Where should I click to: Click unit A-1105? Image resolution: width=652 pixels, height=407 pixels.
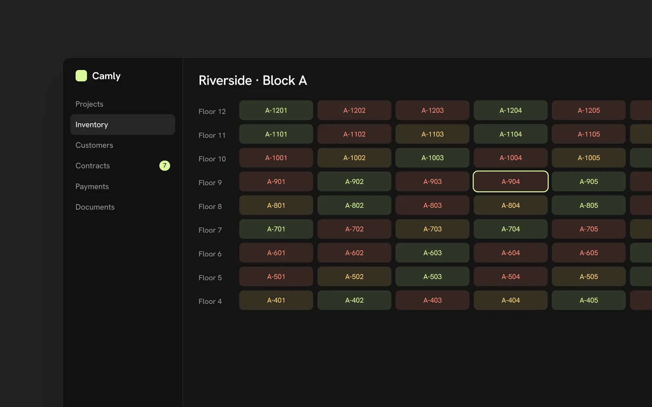[x=589, y=134]
